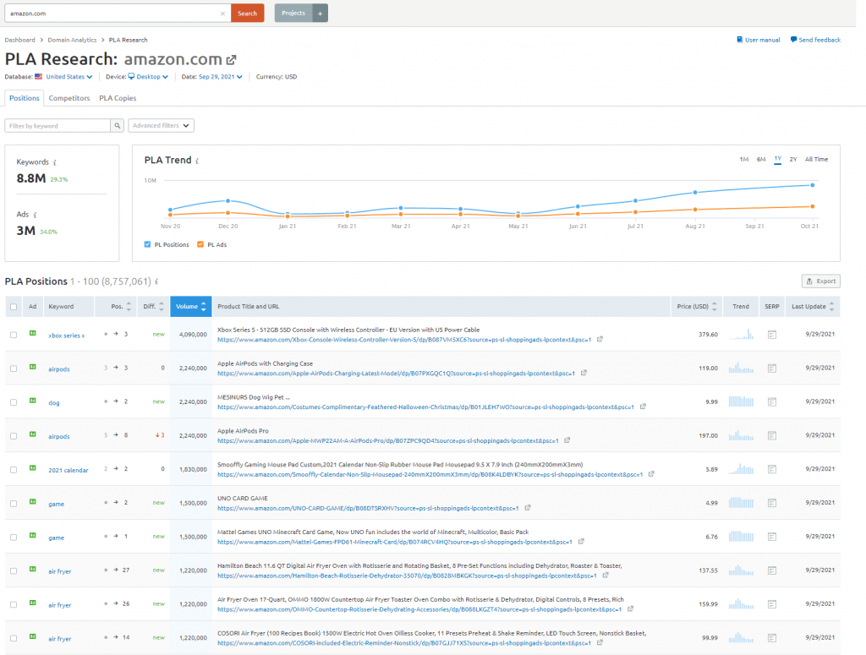Viewport: 866px width, 655px height.
Task: Toggle PL Ads chart series checkbox
Action: tap(200, 244)
